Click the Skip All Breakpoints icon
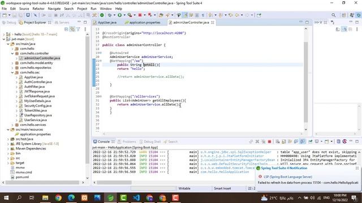Screen dimensions: 362x203 (x=35, y=15)
